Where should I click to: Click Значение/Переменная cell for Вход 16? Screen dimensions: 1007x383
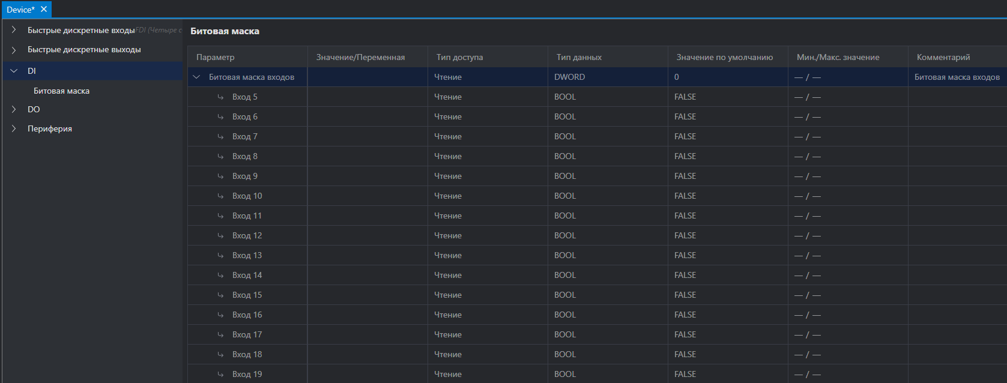[367, 315]
